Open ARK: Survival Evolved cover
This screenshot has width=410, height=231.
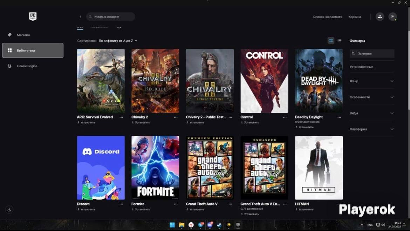pyautogui.click(x=101, y=81)
